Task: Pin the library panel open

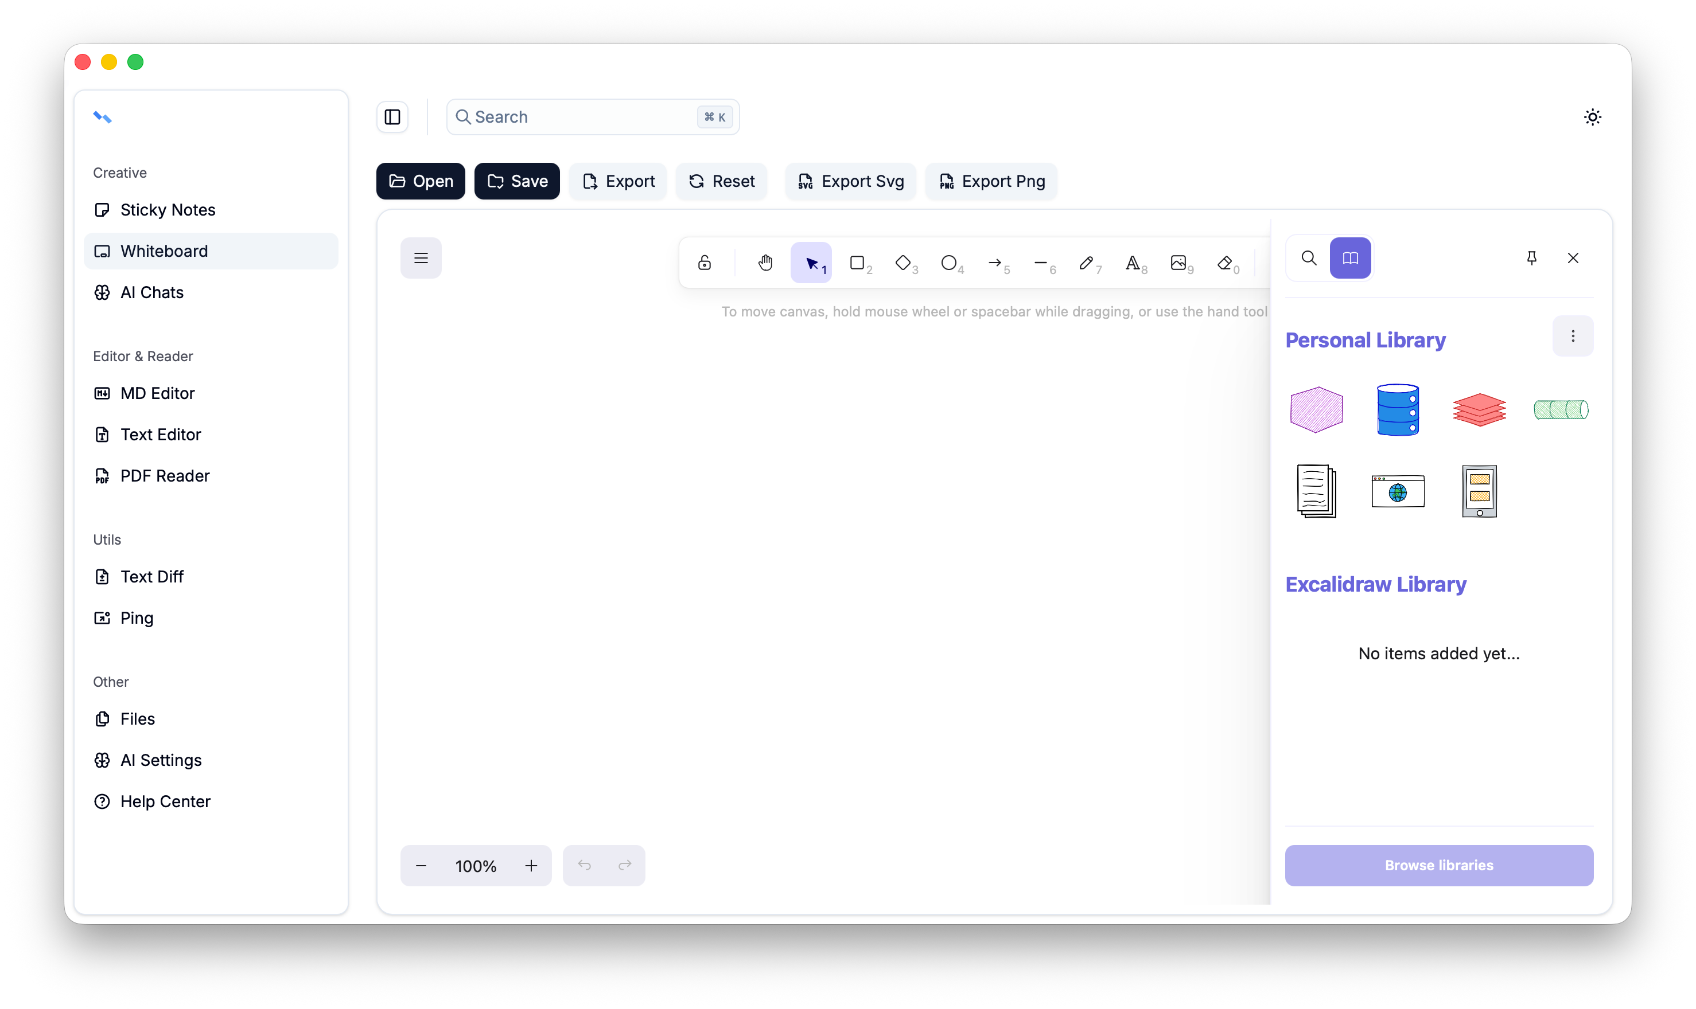Action: tap(1531, 257)
